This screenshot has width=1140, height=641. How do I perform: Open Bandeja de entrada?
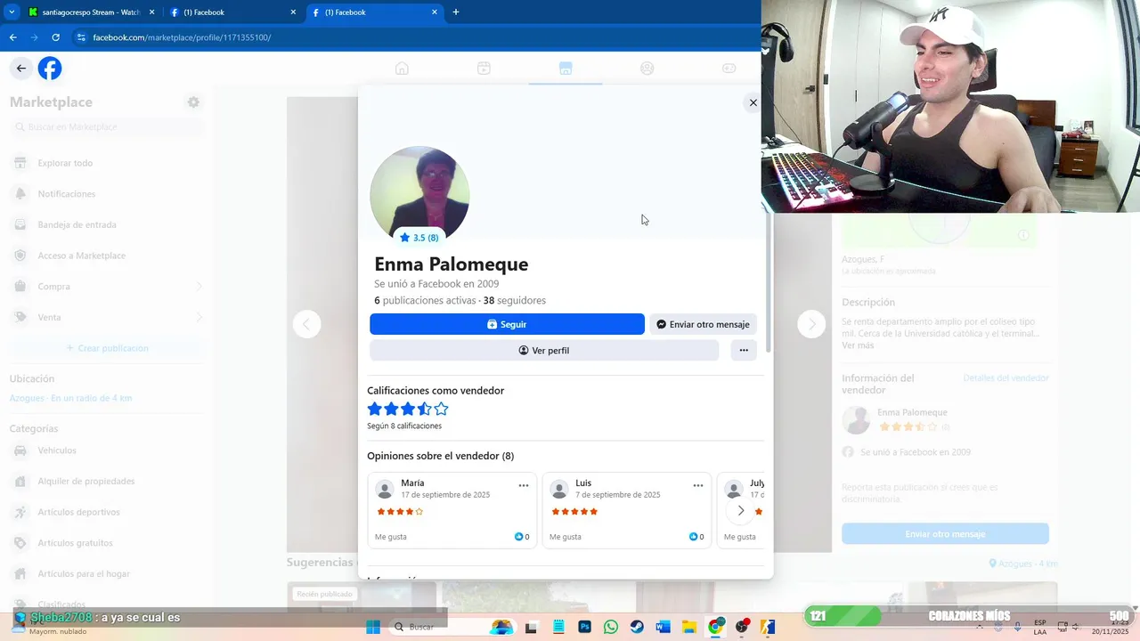point(107,224)
